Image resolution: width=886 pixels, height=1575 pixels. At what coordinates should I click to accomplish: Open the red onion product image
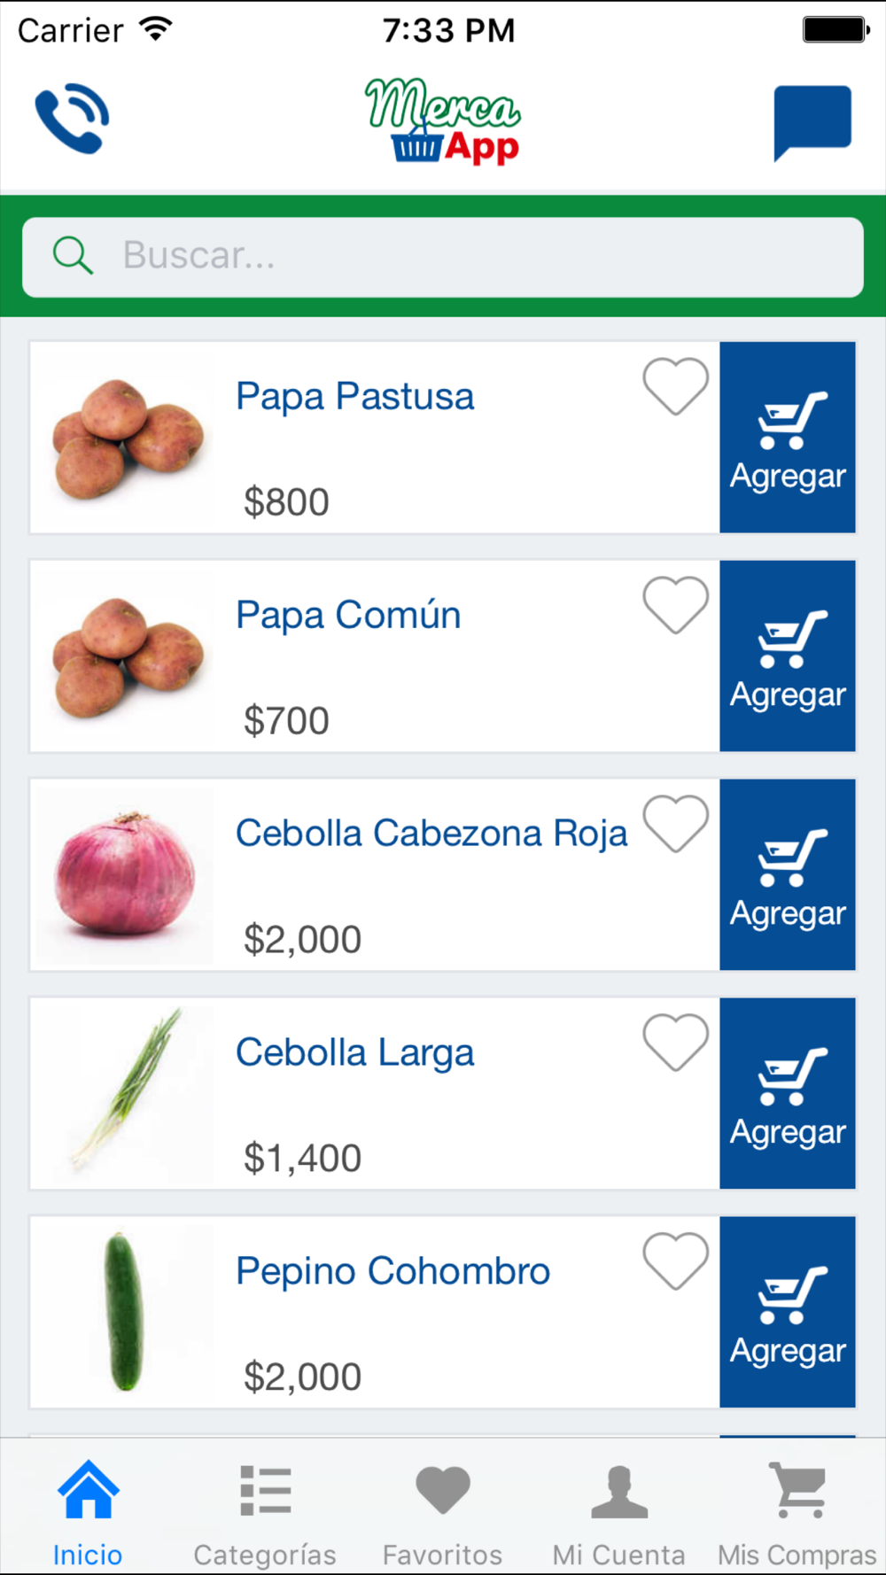125,875
